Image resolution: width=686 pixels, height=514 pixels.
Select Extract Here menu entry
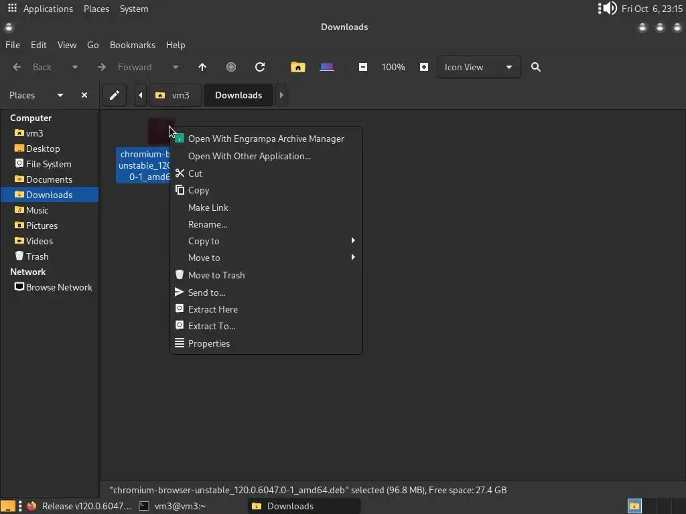(x=266, y=309)
